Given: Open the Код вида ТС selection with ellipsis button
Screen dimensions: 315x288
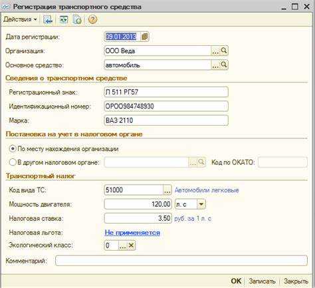Looking at the screenshot, I should tap(167, 190).
